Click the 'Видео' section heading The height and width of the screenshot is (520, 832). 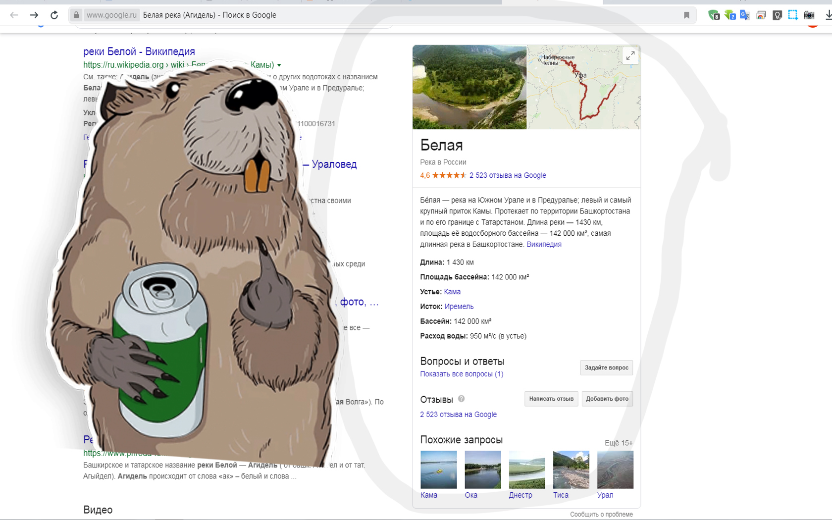coord(98,510)
